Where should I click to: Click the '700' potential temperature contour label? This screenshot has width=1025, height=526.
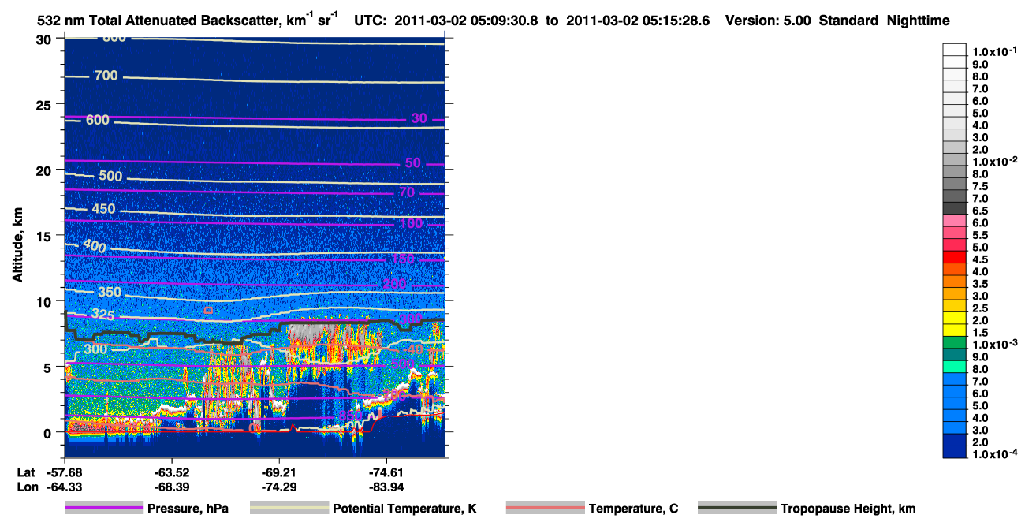(x=106, y=76)
